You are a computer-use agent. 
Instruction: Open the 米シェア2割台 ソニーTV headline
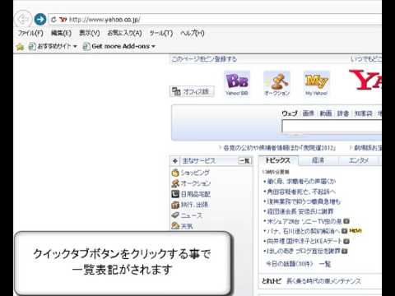[304, 221]
